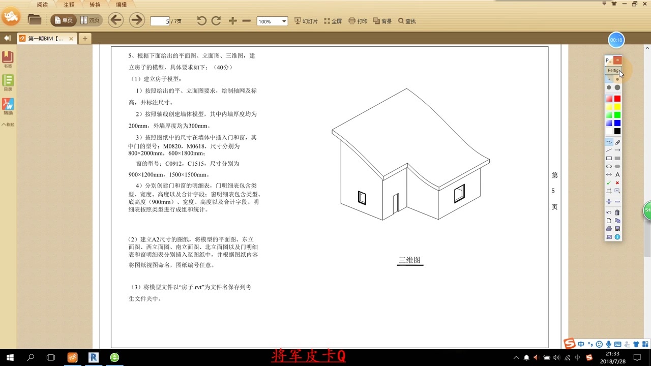The height and width of the screenshot is (366, 651).
Task: Select the straight line tool
Action: pos(609,150)
